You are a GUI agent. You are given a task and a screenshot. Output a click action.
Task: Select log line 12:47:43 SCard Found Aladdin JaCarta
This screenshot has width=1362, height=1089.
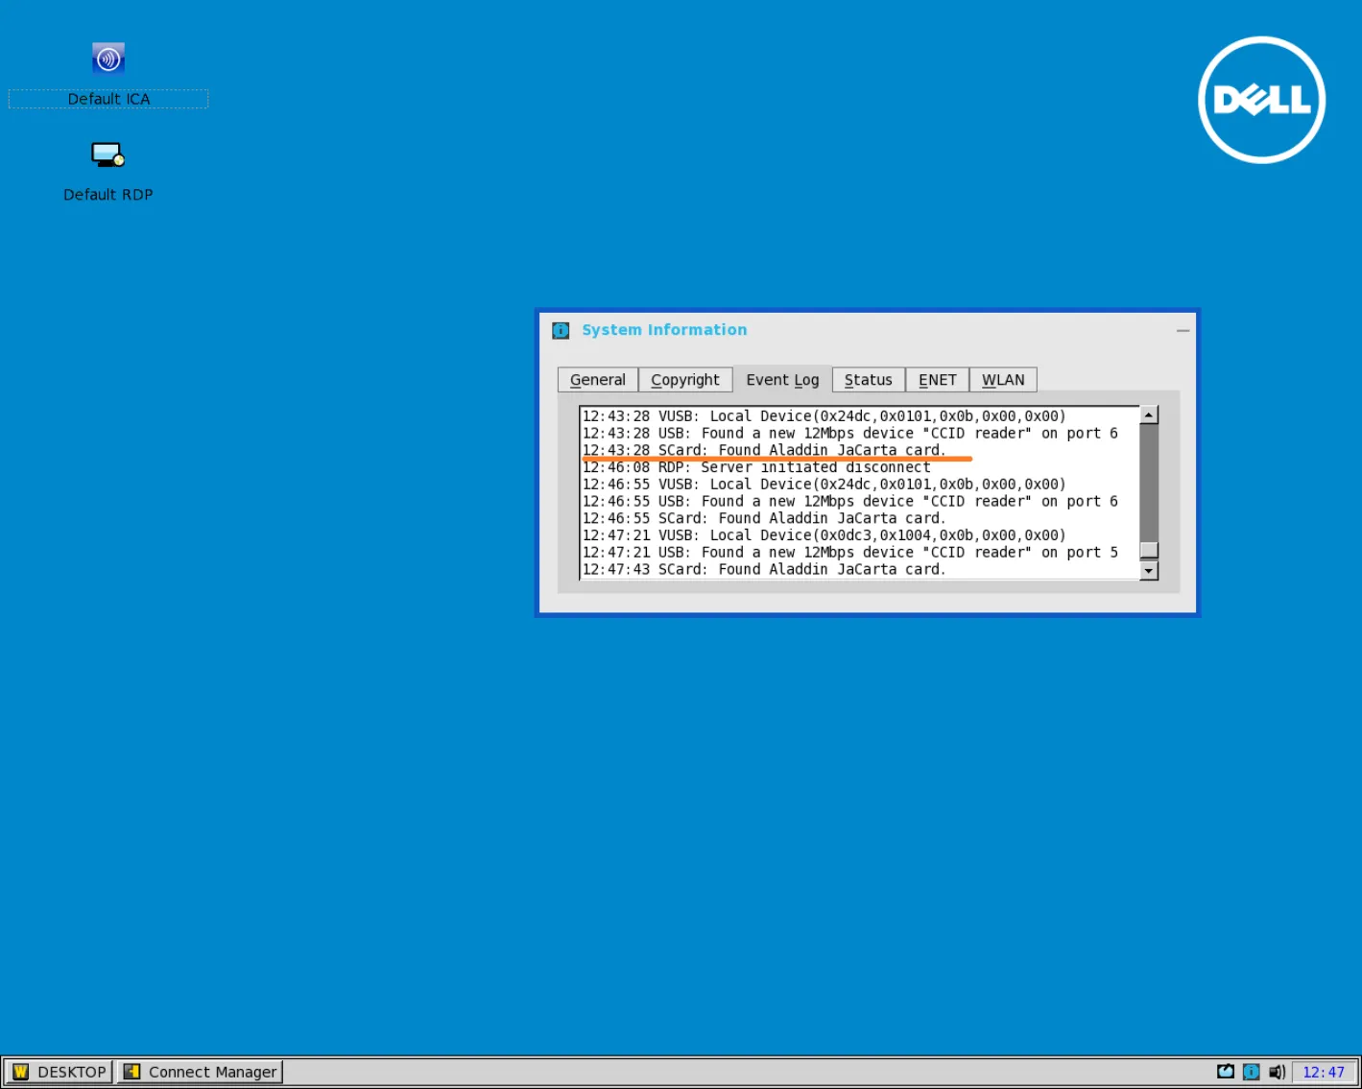[764, 570]
